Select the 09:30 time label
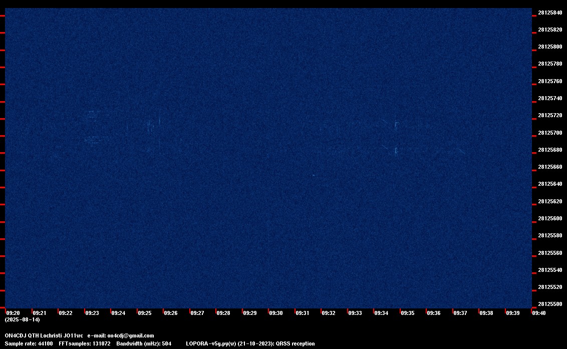 click(276, 313)
